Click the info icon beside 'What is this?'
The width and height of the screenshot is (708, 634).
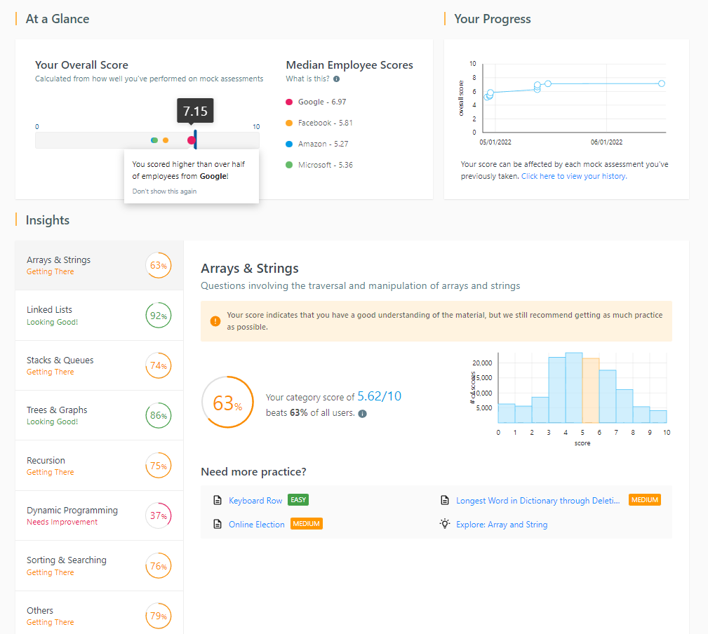pos(337,79)
